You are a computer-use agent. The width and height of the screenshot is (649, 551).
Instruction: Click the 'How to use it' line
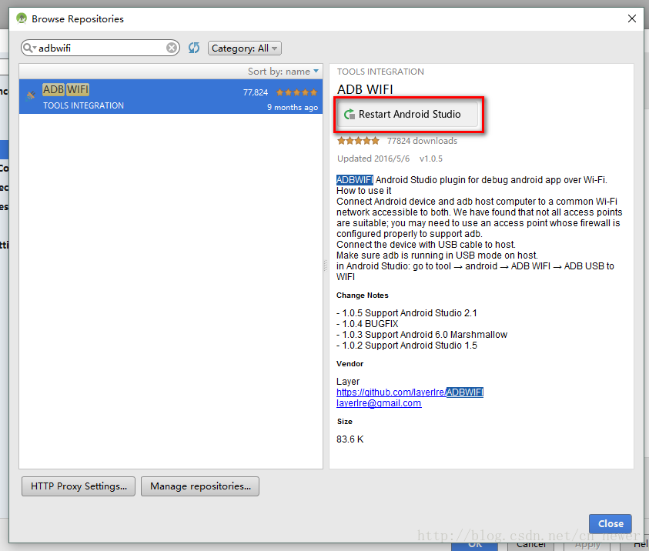click(364, 191)
